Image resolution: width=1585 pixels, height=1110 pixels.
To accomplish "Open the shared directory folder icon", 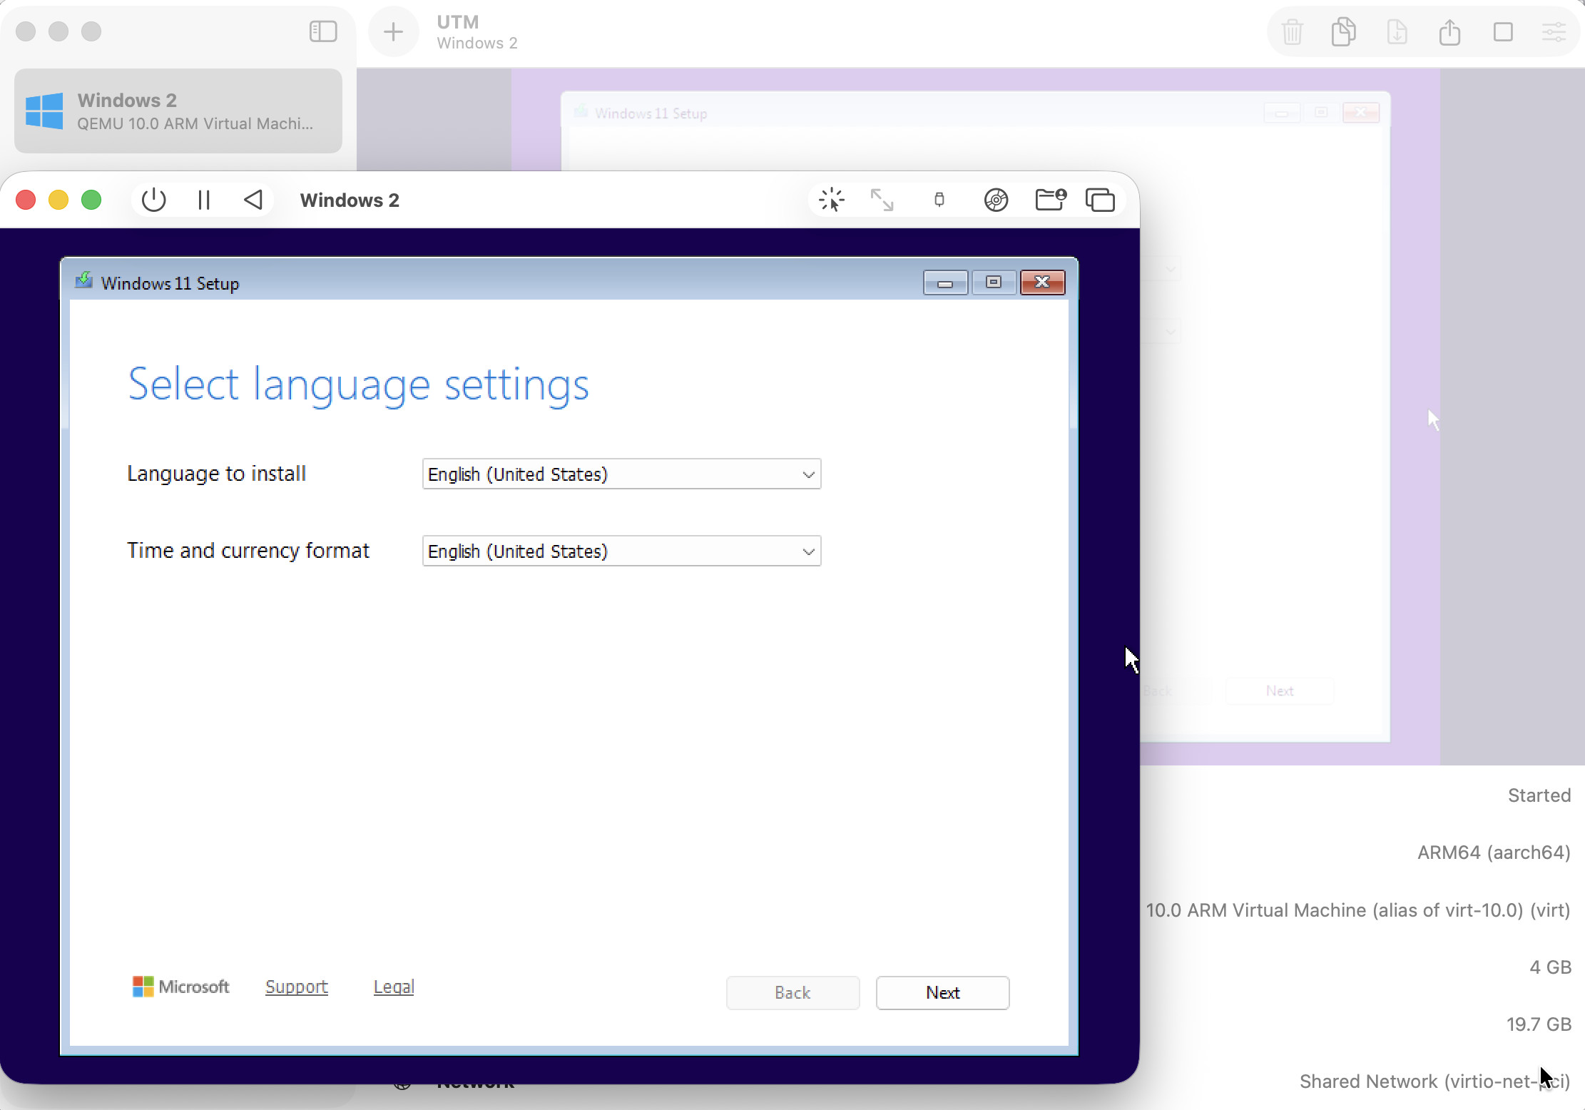I will pos(1051,200).
